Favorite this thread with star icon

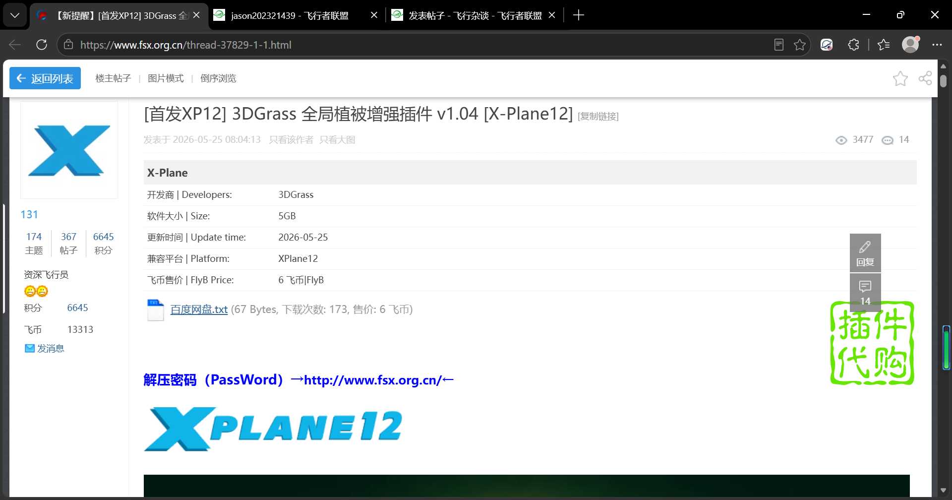click(900, 78)
